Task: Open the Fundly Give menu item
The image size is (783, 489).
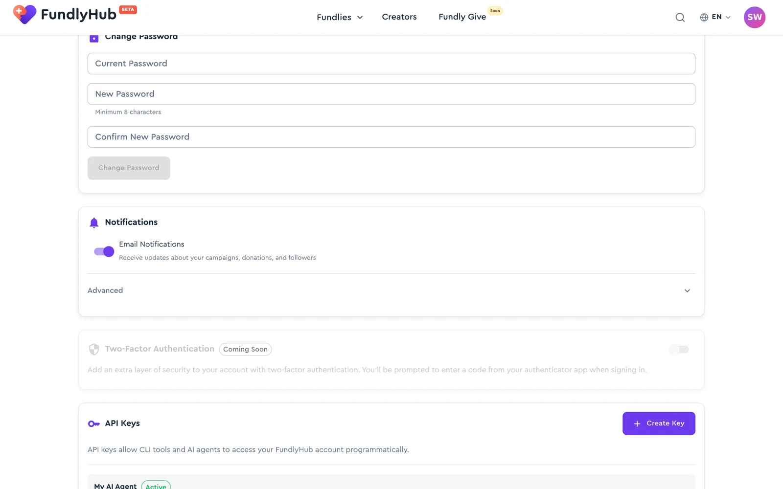Action: [x=462, y=17]
